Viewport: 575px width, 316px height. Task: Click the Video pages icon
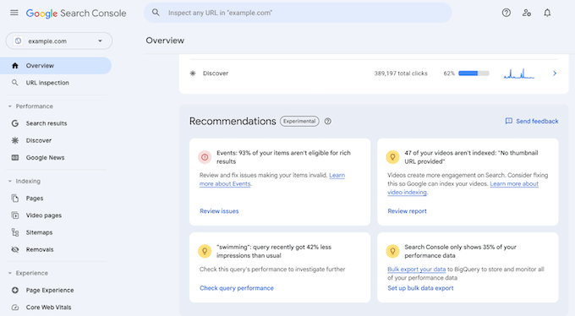click(15, 215)
